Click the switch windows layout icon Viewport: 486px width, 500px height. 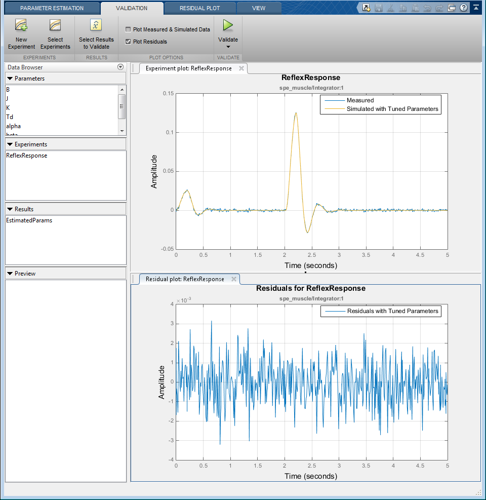[x=452, y=8]
